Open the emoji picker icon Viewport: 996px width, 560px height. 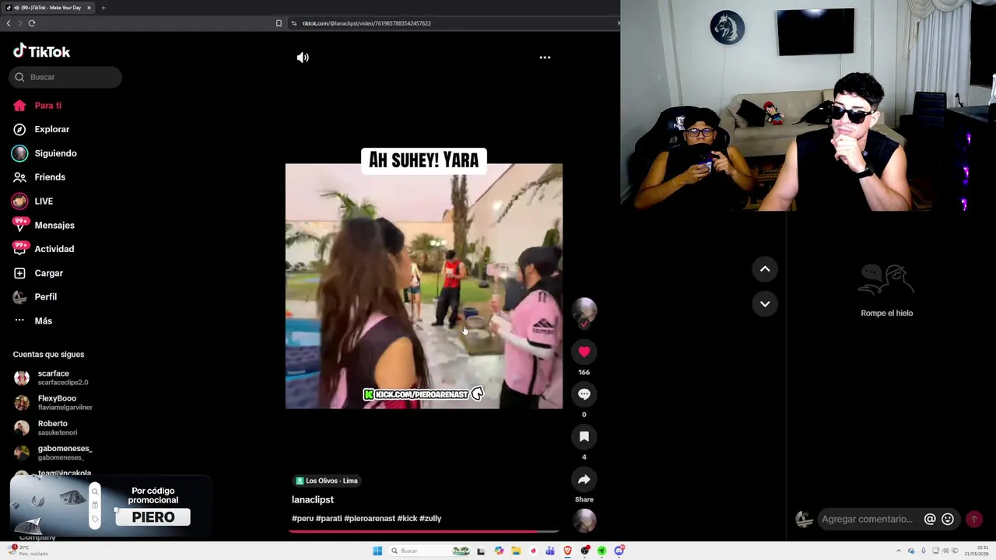click(x=948, y=519)
